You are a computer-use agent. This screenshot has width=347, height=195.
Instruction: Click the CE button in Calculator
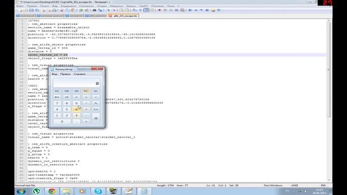point(67,97)
